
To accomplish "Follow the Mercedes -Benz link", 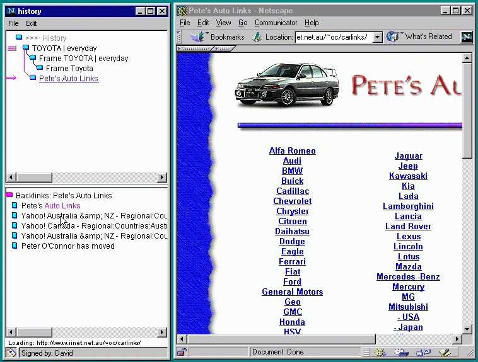I will tap(408, 276).
